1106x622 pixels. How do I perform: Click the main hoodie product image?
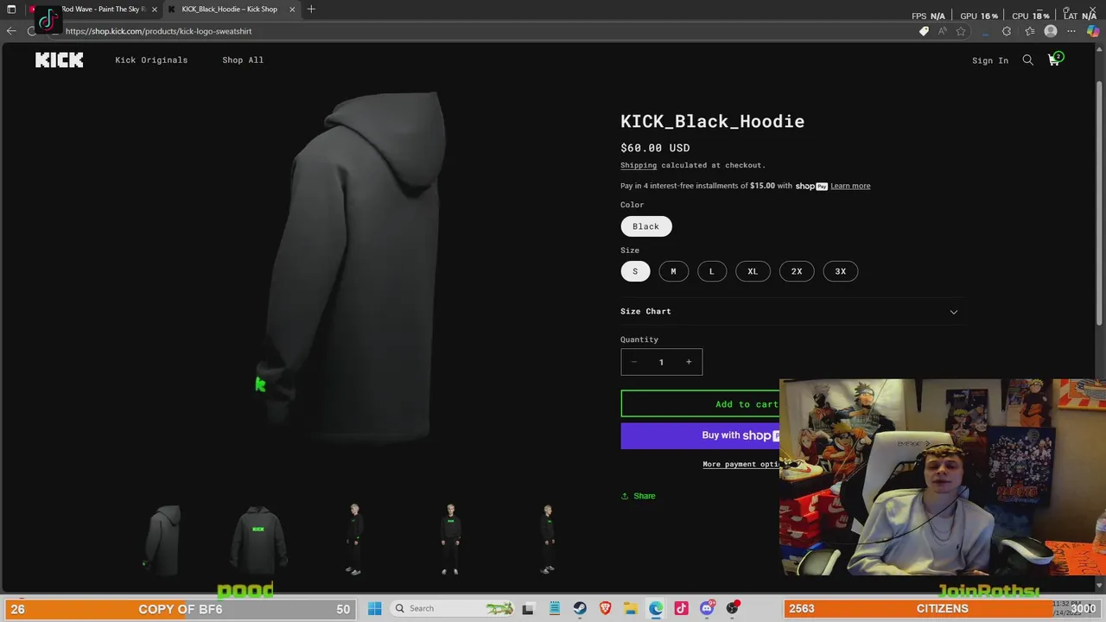[354, 268]
